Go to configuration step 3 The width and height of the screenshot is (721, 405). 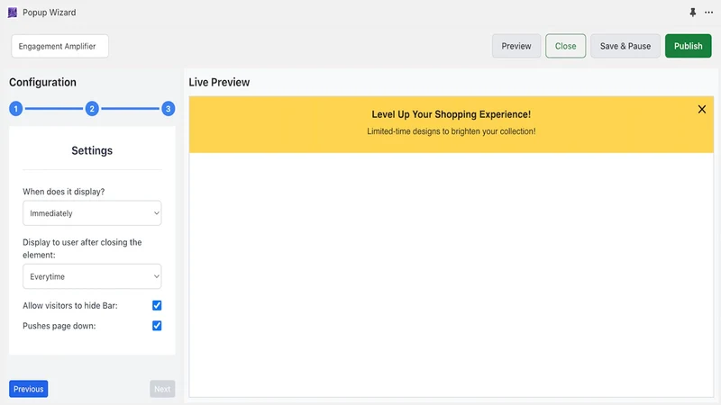[169, 109]
